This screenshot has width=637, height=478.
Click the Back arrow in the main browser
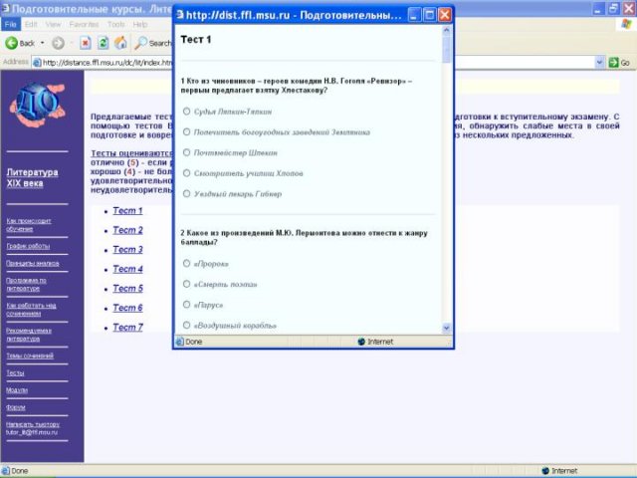[x=11, y=43]
